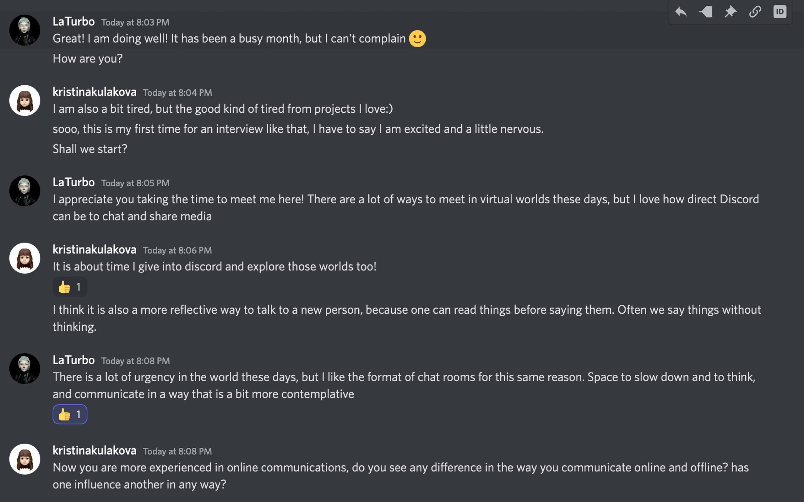This screenshot has width=804, height=502.
Task: Click the "Shall we start?" message text
Action: click(90, 149)
